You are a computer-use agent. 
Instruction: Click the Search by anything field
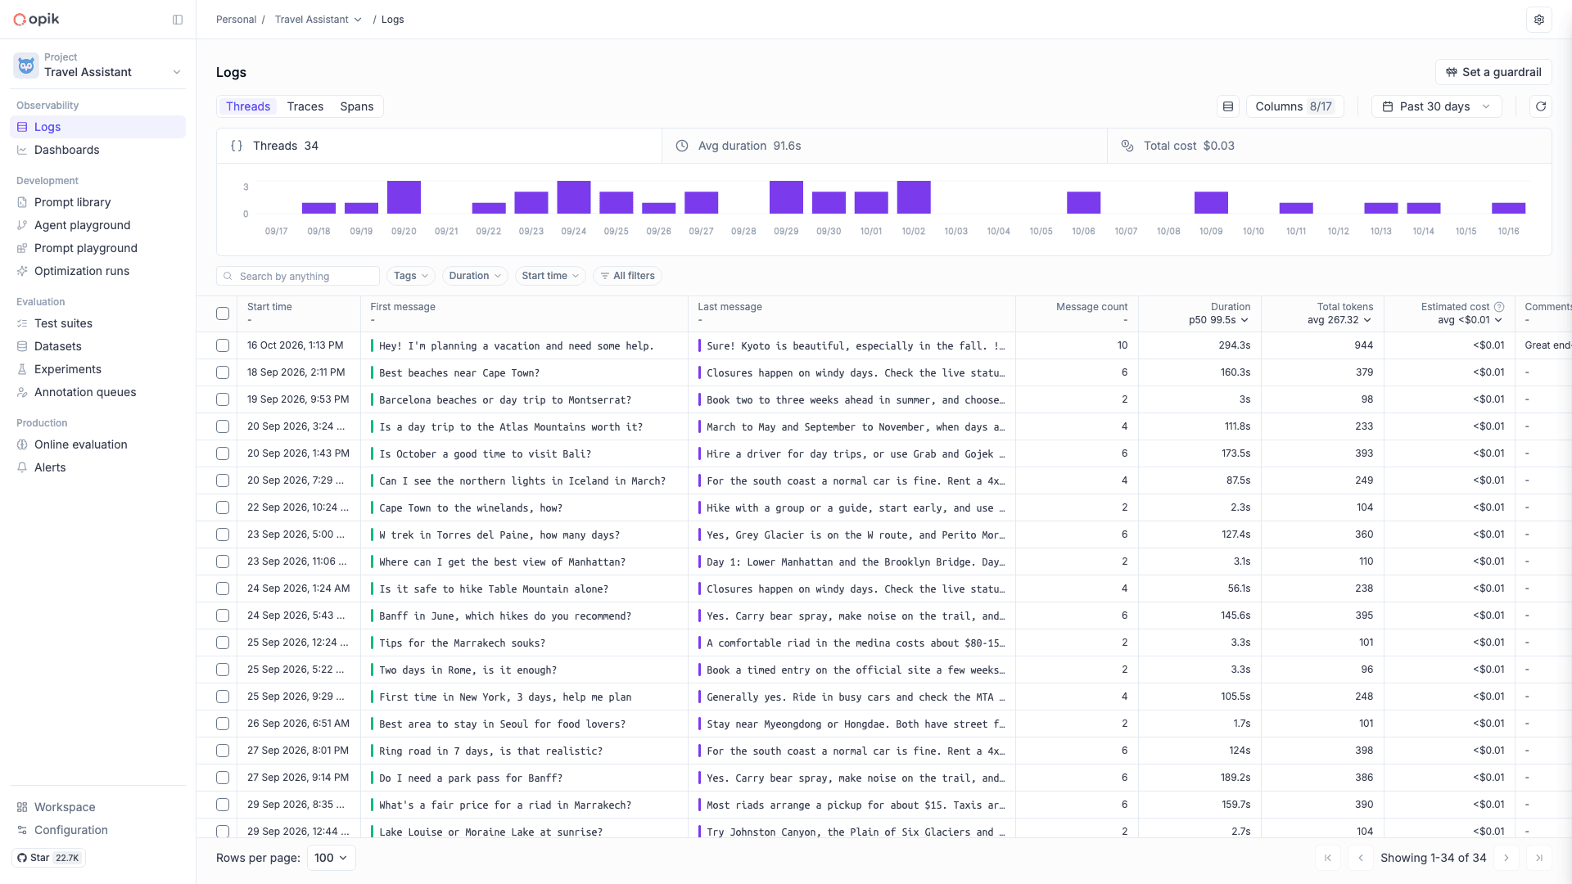click(x=298, y=276)
